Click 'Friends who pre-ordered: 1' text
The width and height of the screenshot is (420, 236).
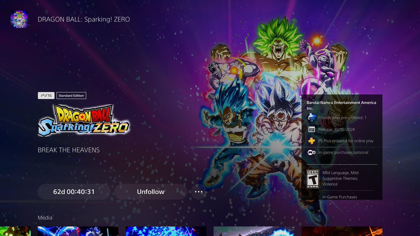342,118
